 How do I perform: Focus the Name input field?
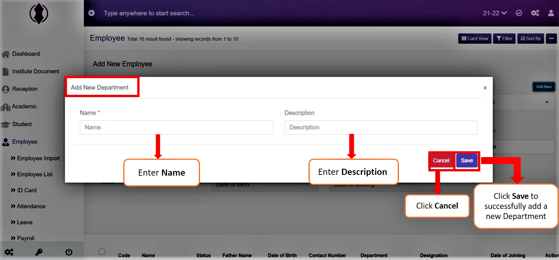pos(176,127)
